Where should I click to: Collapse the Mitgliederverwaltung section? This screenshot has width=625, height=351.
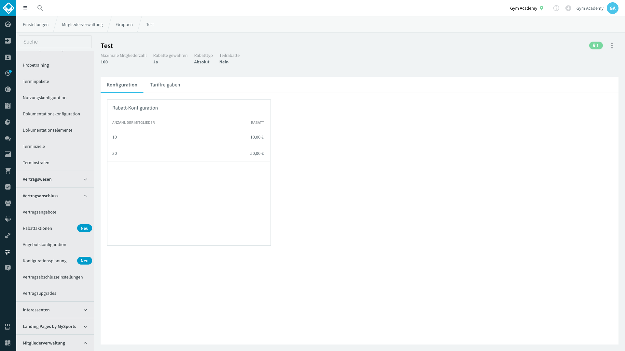point(55,343)
